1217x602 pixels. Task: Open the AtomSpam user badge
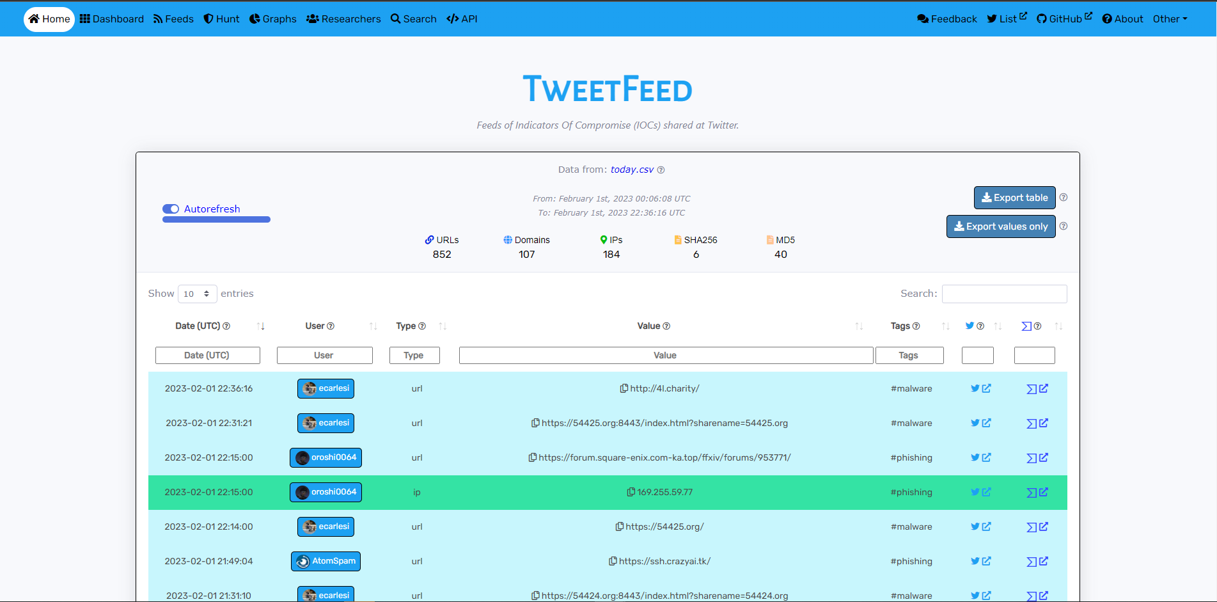(x=326, y=561)
